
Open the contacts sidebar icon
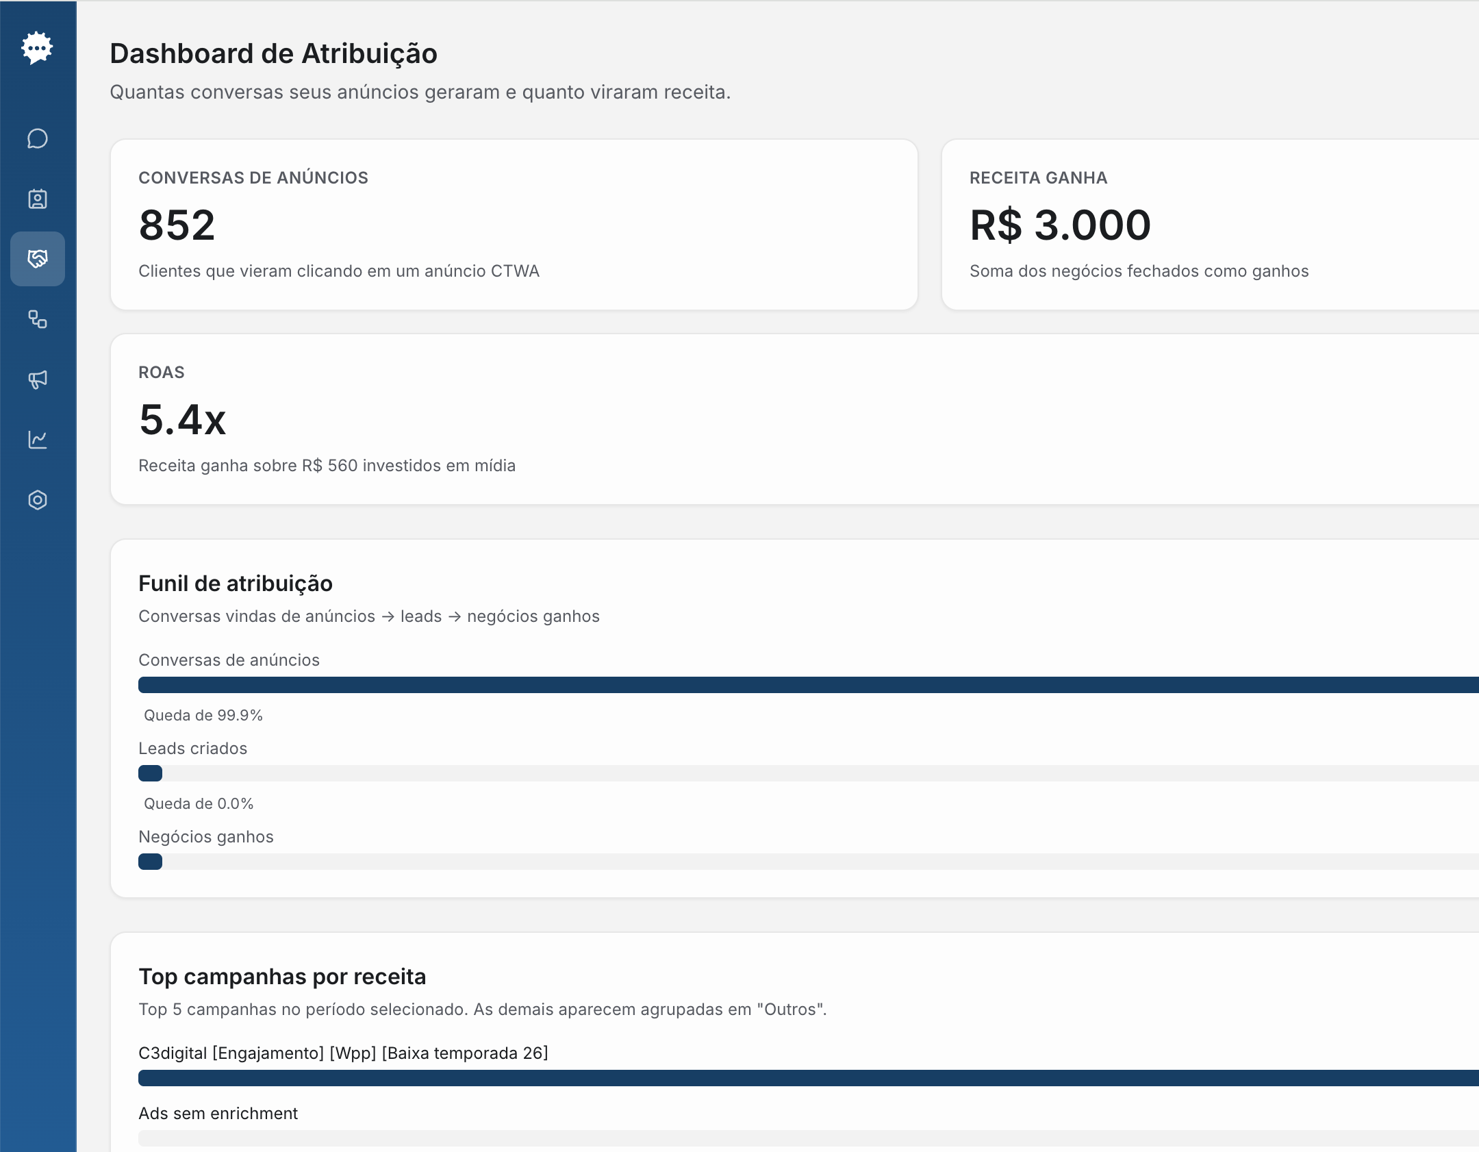[38, 199]
